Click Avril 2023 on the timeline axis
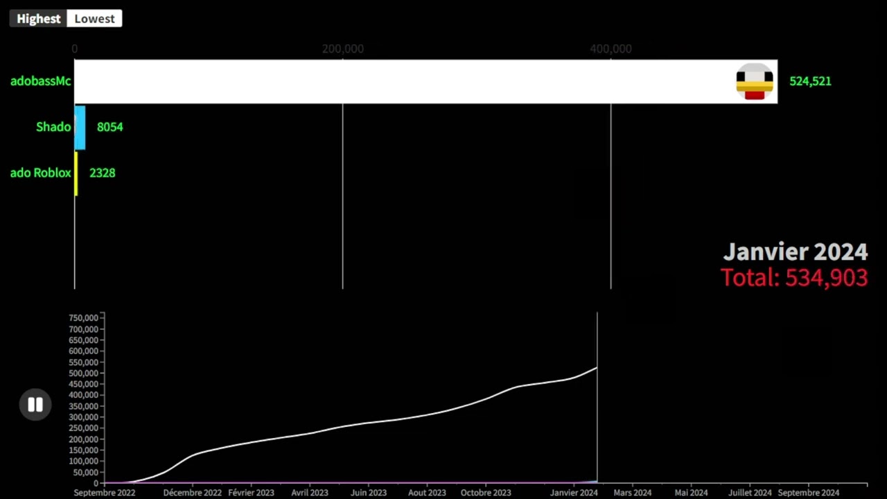The image size is (887, 499). click(310, 493)
